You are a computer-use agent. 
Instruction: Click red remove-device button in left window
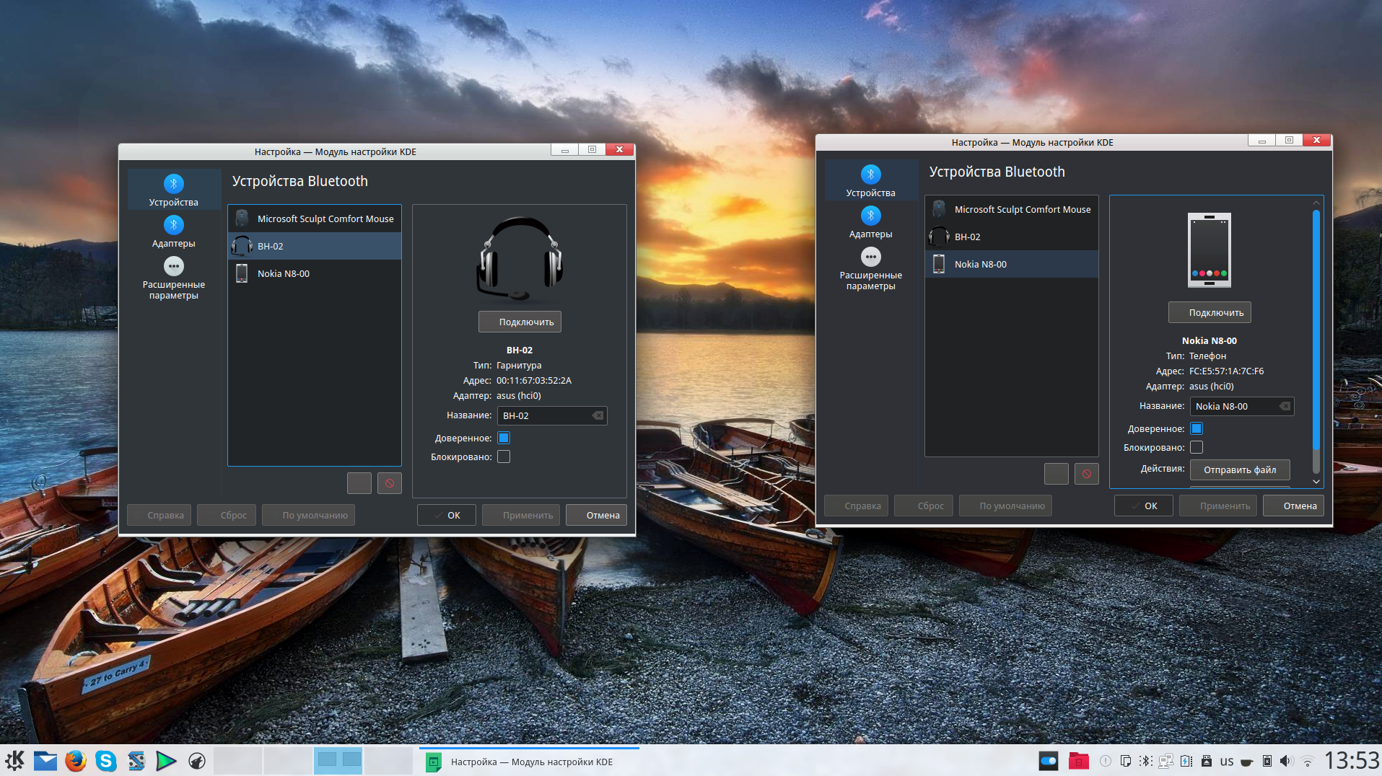click(390, 483)
